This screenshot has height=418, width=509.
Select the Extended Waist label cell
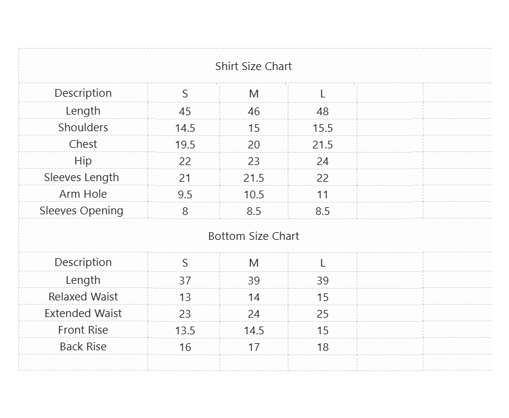click(x=83, y=313)
